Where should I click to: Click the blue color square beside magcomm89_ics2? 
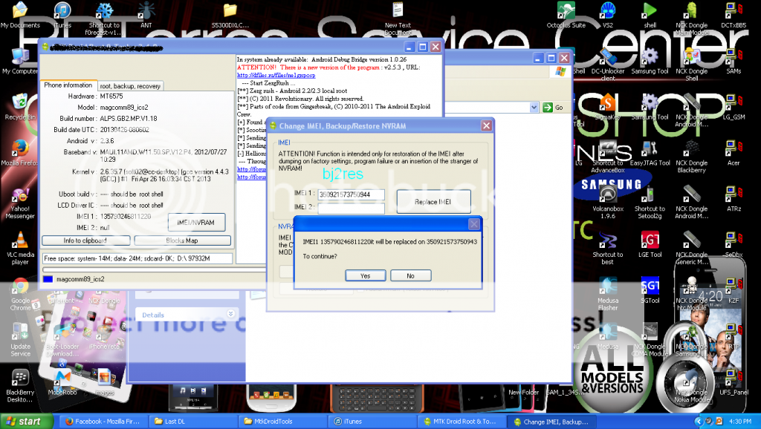point(48,279)
